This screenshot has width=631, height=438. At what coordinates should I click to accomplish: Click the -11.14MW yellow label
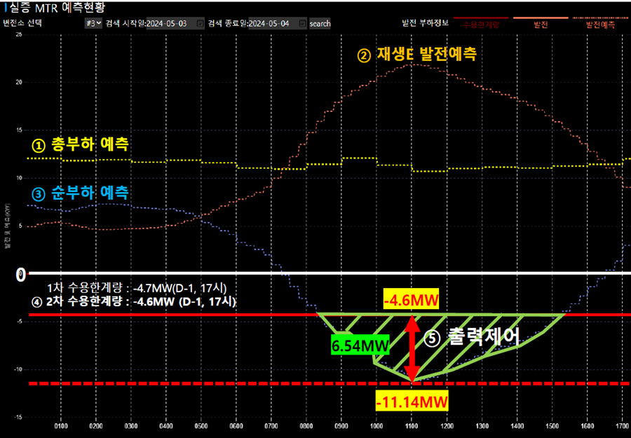pyautogui.click(x=412, y=402)
